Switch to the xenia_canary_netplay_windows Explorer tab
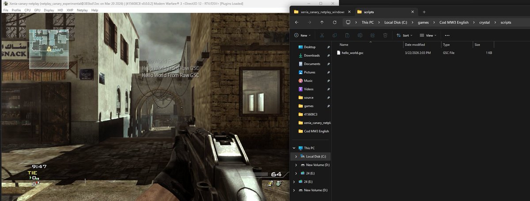This screenshot has width=530, height=201. pyautogui.click(x=322, y=12)
